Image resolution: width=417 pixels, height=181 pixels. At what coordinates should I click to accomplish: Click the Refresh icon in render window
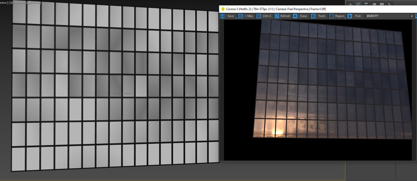click(277, 16)
